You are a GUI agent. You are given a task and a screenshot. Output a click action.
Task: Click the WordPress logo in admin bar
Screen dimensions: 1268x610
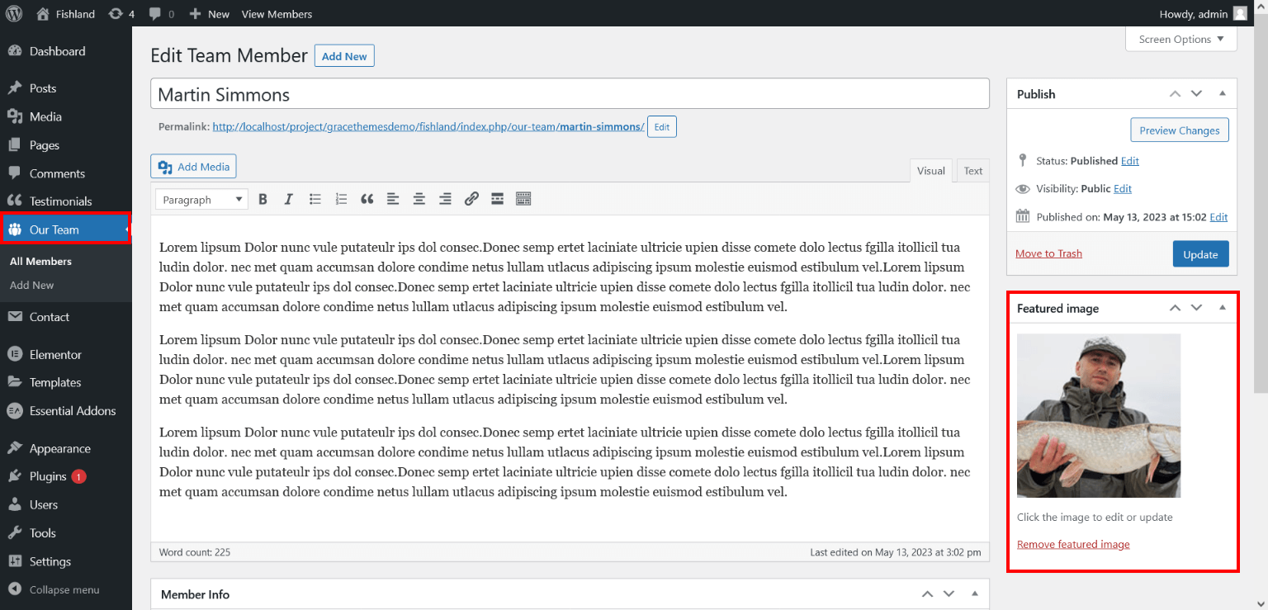click(14, 14)
